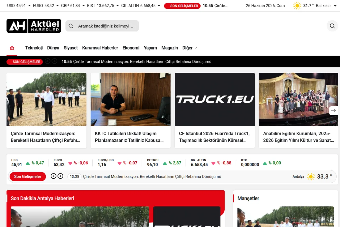Click SON GELİŞMELER badge in top bar
Viewport: 340px width, 227px height.
(182, 6)
